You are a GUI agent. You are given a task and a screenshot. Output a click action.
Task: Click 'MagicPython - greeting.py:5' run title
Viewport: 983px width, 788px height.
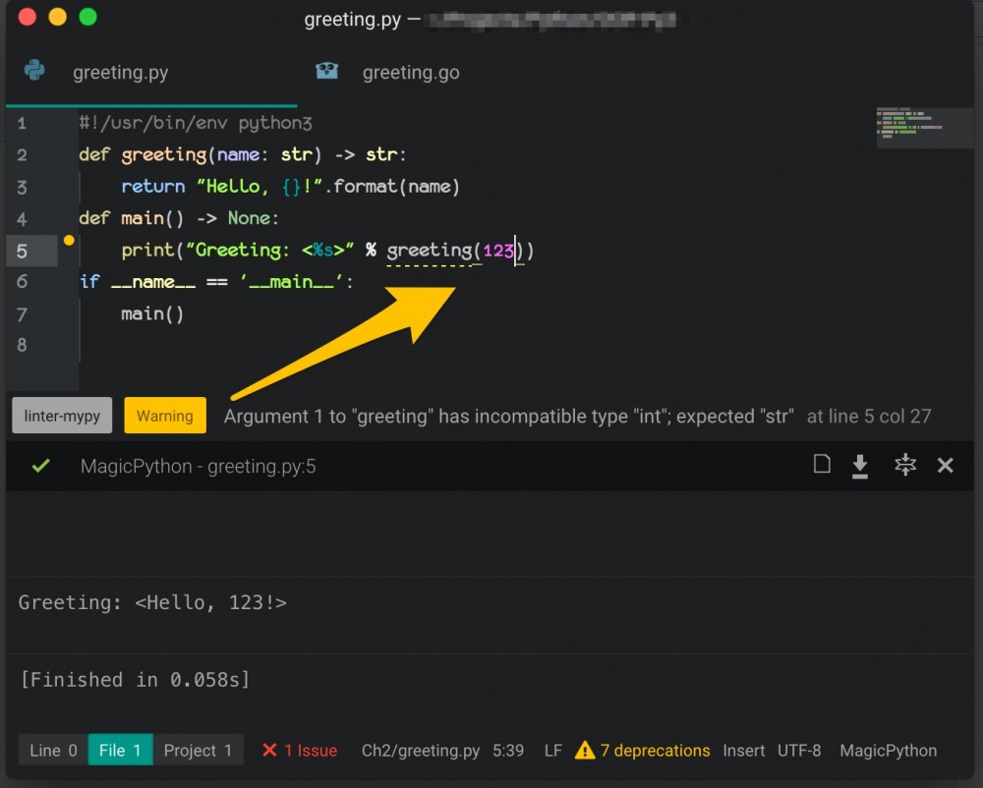tap(199, 467)
